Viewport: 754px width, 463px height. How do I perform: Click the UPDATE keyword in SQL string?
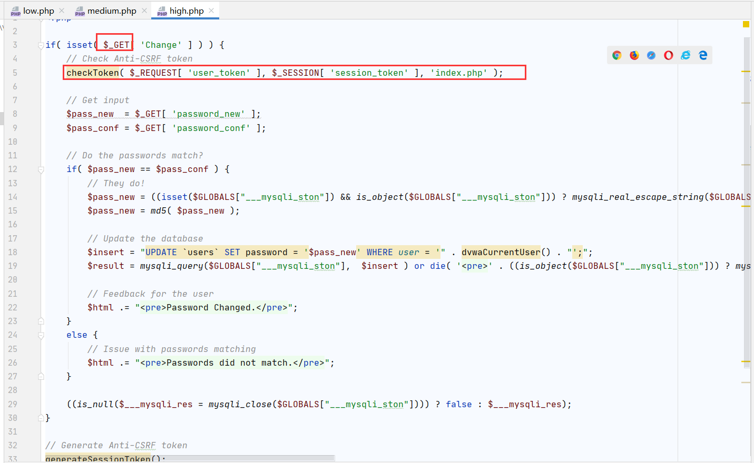point(161,253)
